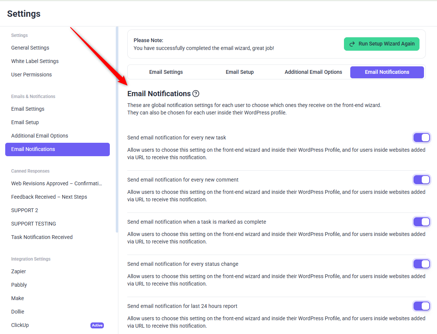Select the Additional Email Options tab
The width and height of the screenshot is (437, 334).
tap(313, 72)
